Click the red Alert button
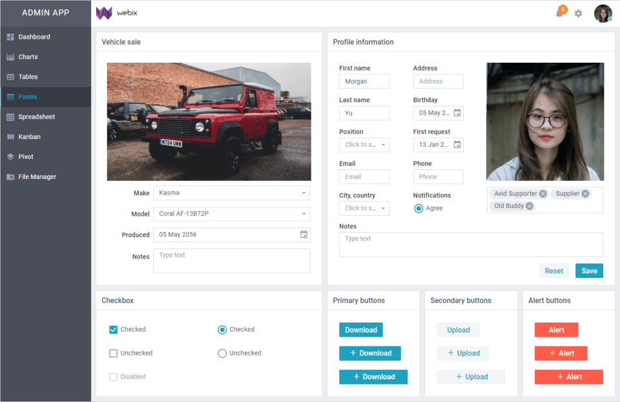The height and width of the screenshot is (402, 620). 556,330
